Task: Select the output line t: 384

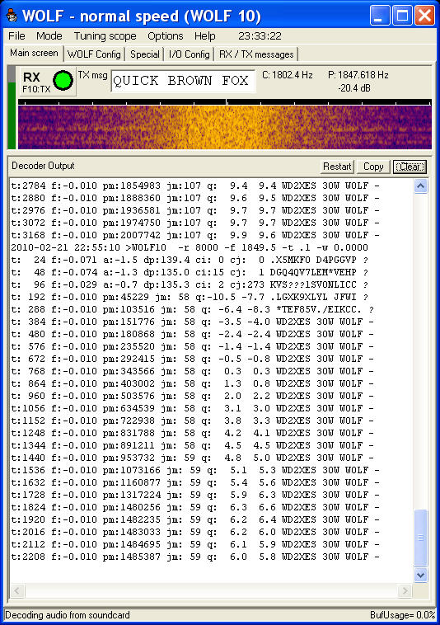Action: 192,322
